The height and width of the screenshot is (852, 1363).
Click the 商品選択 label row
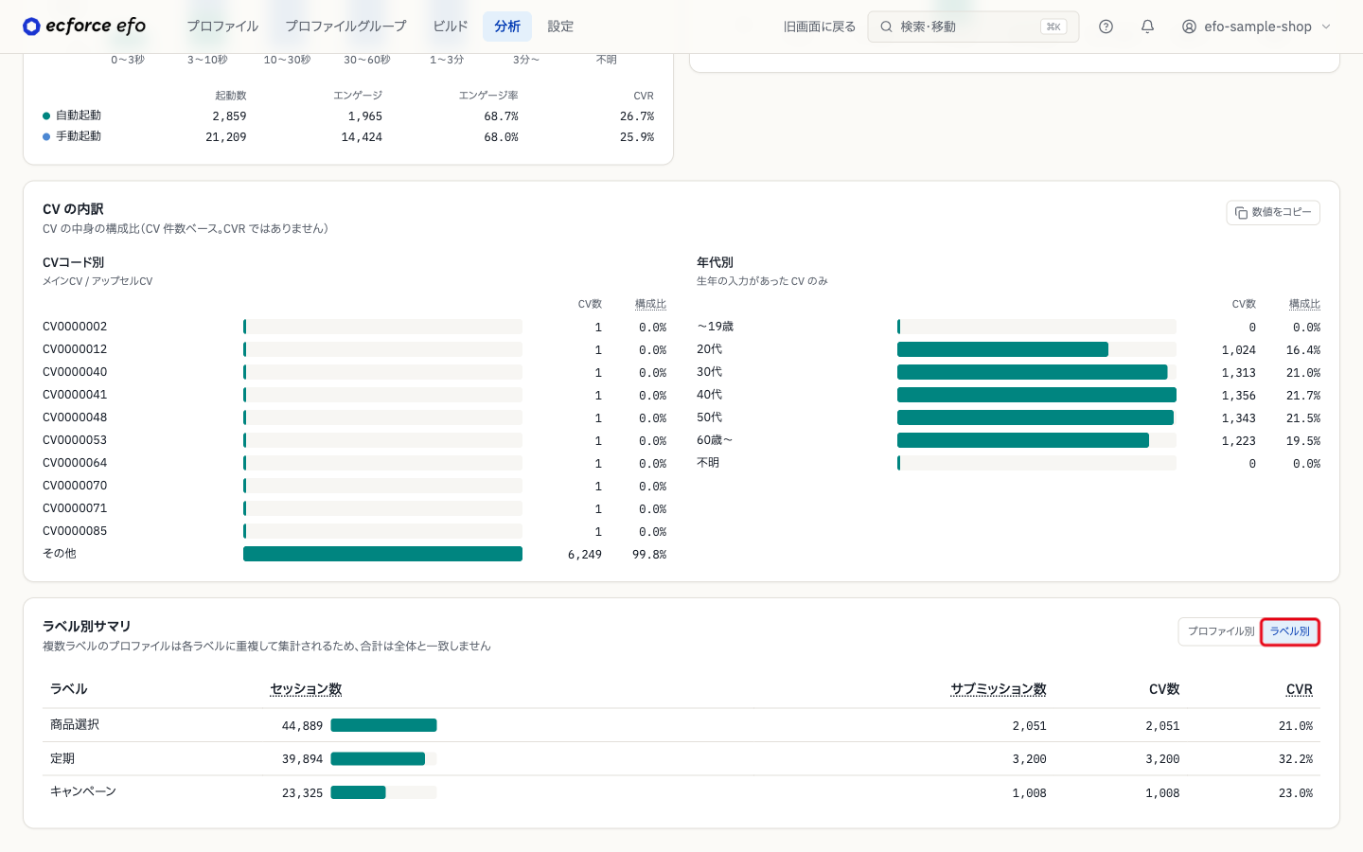tap(681, 725)
